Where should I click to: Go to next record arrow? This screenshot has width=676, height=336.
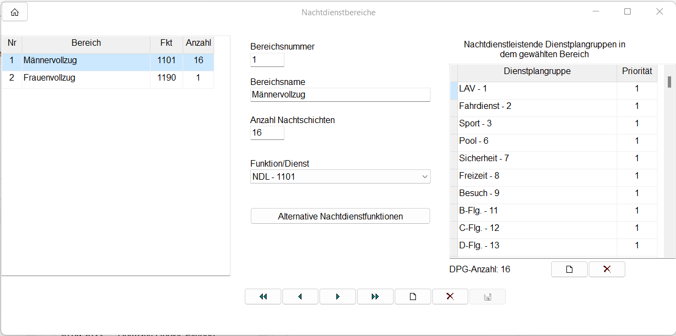[337, 297]
